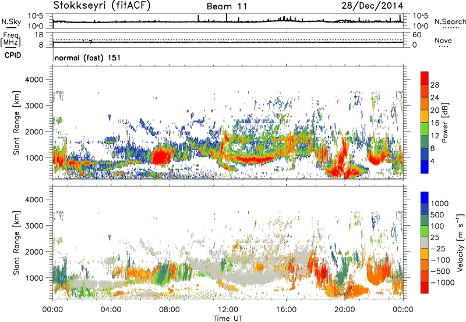Click the normal (fast) 151 mode text

[88, 58]
